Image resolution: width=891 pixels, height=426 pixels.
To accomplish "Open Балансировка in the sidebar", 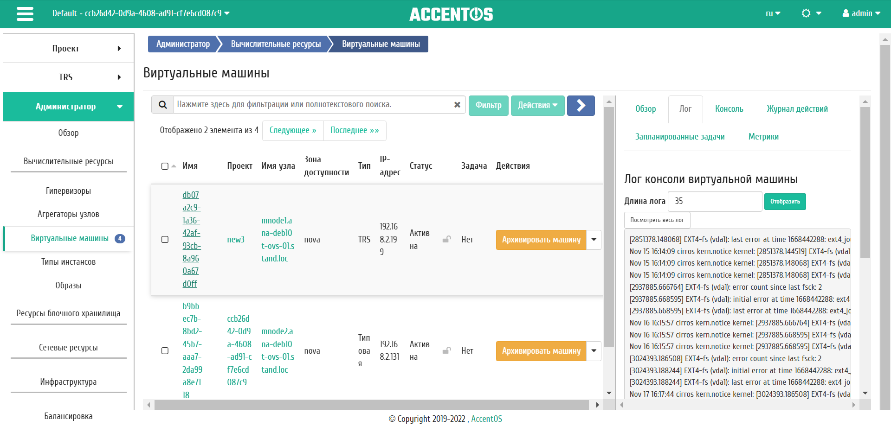I will (68, 416).
